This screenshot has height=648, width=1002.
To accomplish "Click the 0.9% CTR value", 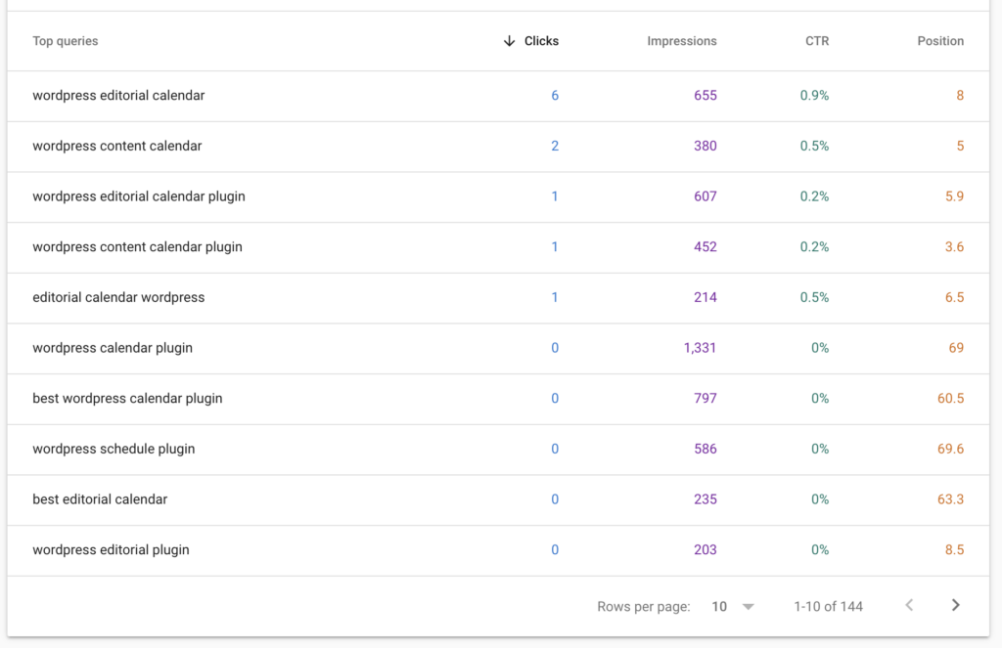I will click(815, 96).
